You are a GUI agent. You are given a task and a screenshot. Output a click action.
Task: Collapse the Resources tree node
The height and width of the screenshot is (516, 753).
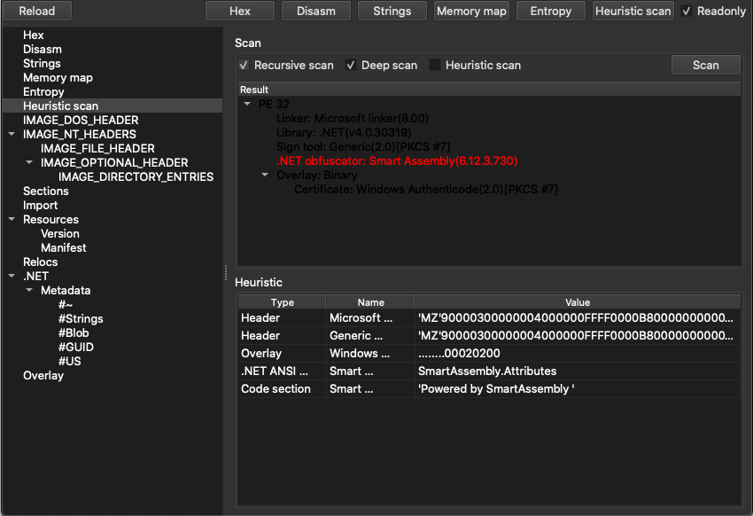click(x=12, y=219)
